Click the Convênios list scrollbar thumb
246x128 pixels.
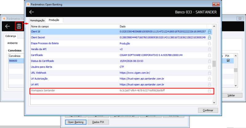[236, 70]
